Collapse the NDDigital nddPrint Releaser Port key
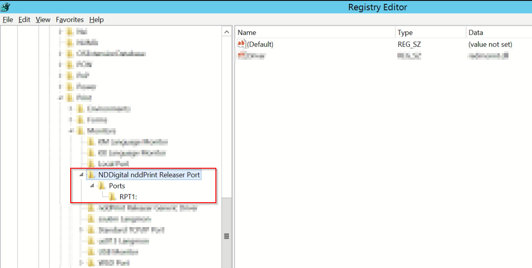The width and height of the screenshot is (532, 268). click(x=80, y=174)
